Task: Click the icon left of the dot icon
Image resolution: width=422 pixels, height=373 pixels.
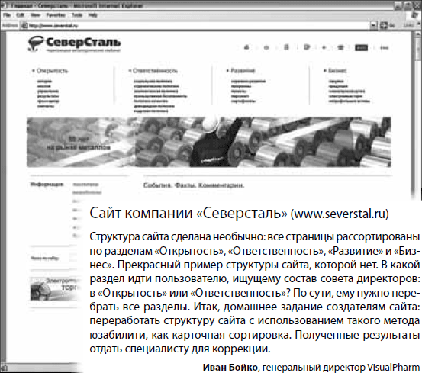Action: coord(307,47)
